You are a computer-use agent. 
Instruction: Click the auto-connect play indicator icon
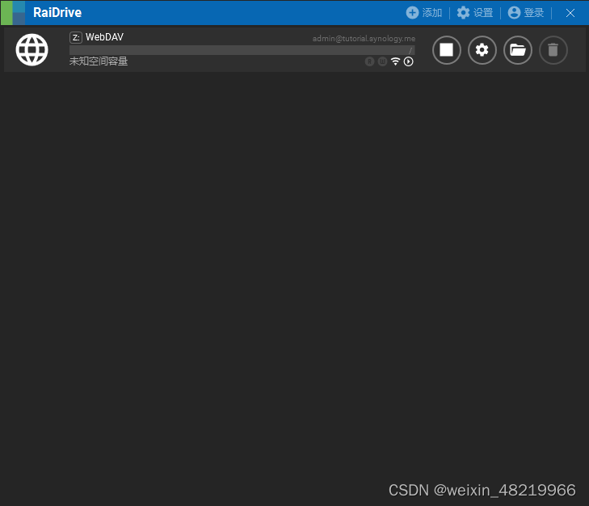[408, 61]
